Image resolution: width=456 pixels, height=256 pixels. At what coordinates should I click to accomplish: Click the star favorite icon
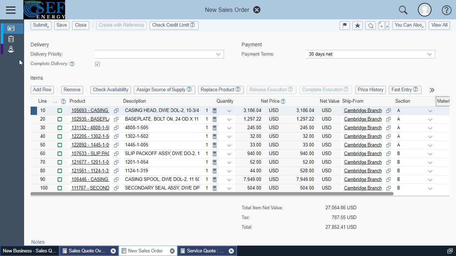tap(357, 25)
